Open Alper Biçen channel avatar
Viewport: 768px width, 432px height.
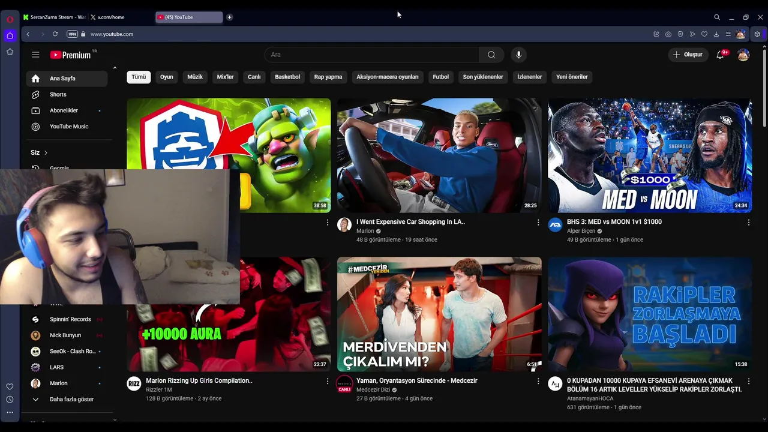click(x=555, y=225)
